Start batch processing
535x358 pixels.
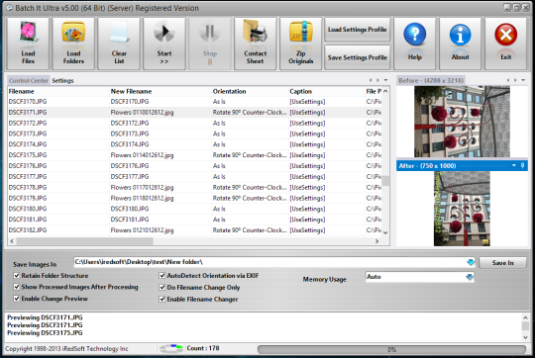pyautogui.click(x=164, y=44)
